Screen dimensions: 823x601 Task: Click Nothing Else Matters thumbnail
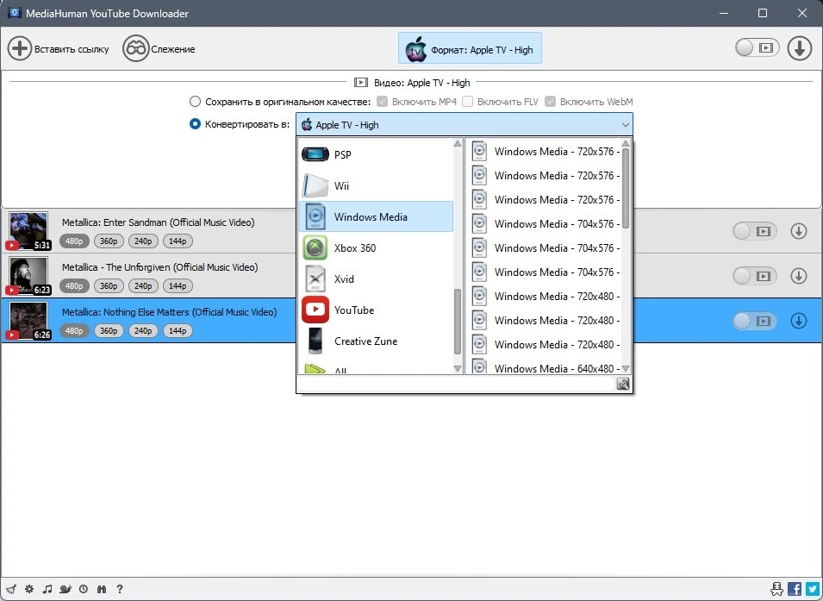pyautogui.click(x=28, y=320)
